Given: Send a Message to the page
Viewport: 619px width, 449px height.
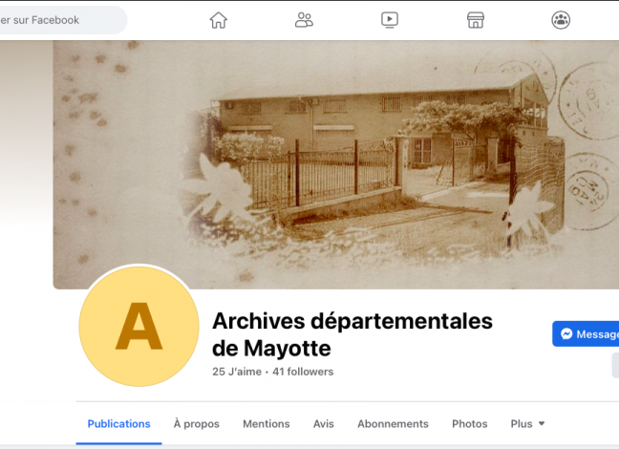Looking at the screenshot, I should click(586, 334).
